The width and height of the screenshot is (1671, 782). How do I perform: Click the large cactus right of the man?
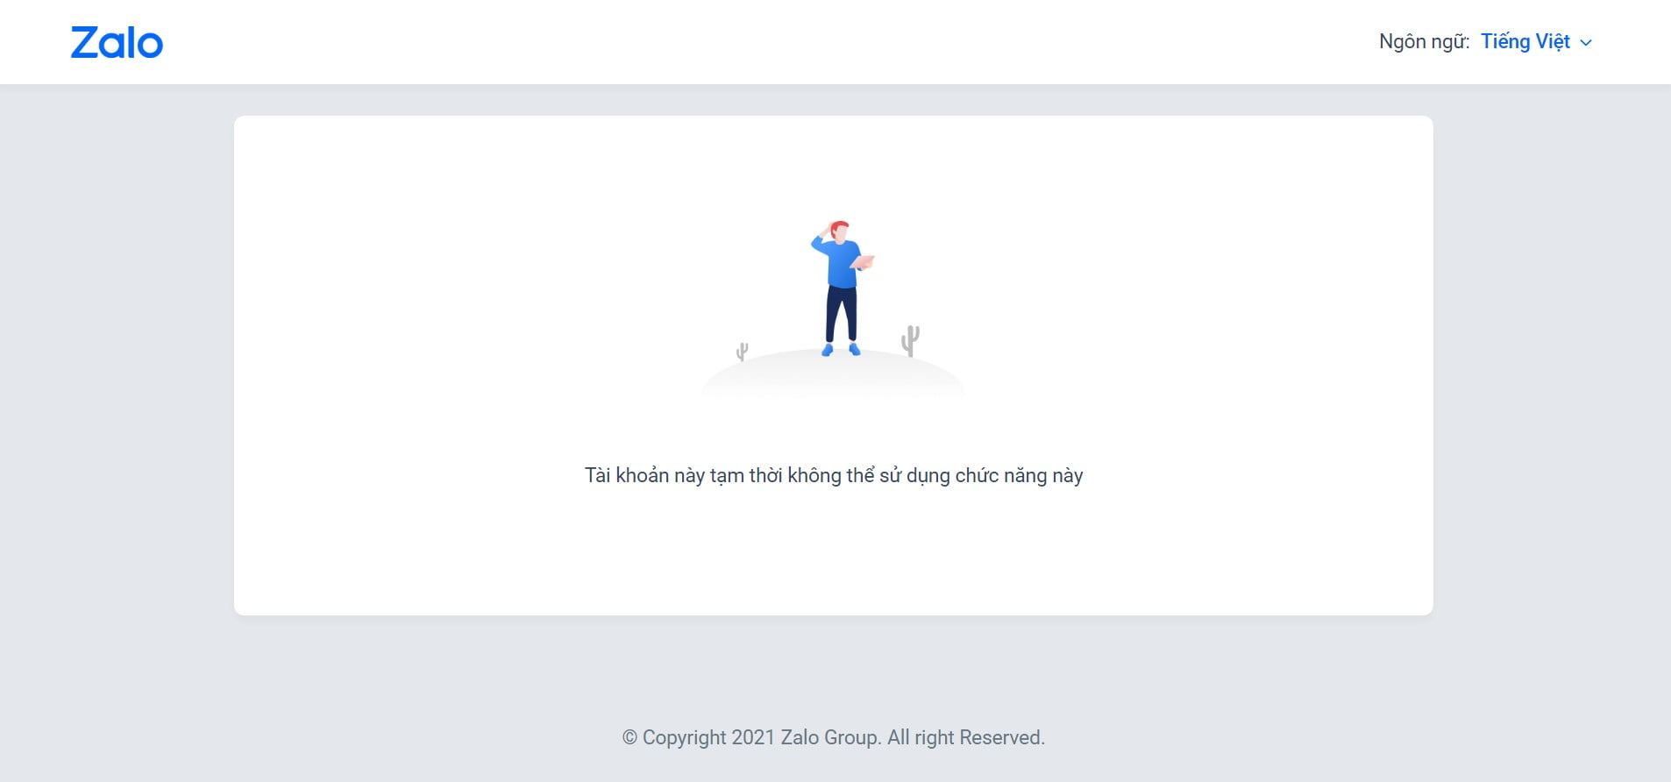click(x=911, y=340)
